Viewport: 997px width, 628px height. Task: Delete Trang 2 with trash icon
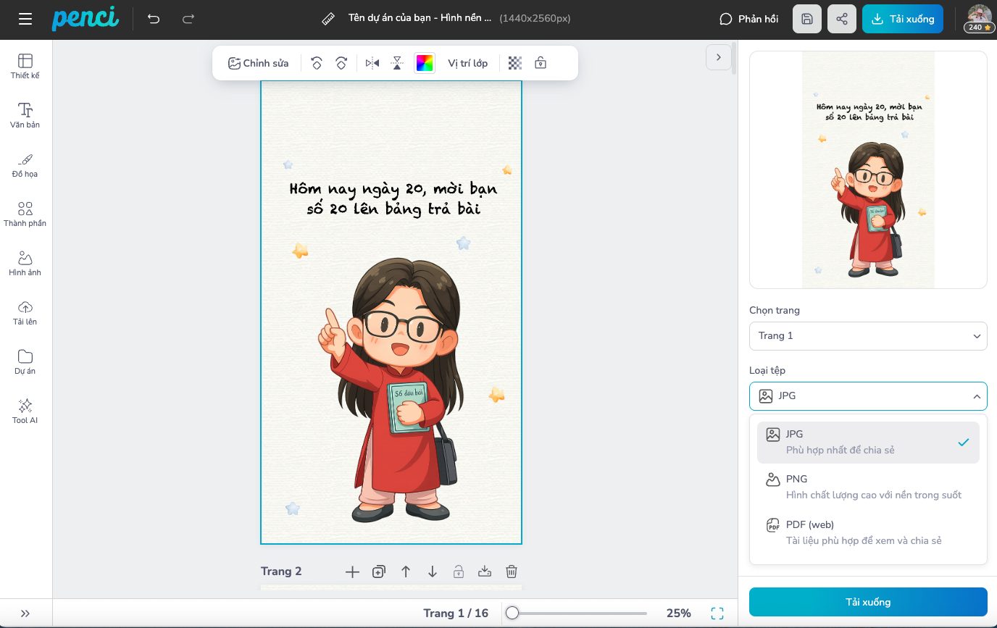coord(512,572)
